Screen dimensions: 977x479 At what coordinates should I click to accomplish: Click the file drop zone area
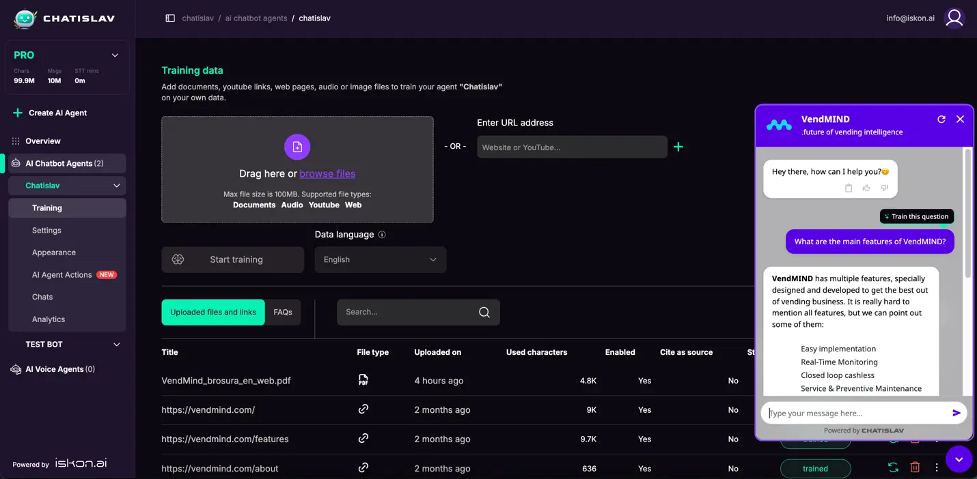(x=297, y=169)
